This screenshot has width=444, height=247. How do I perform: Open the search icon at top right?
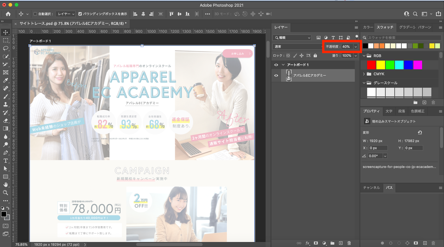[415, 14]
